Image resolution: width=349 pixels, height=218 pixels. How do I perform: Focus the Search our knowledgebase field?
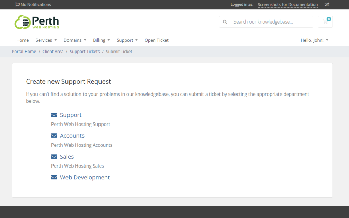click(266, 22)
